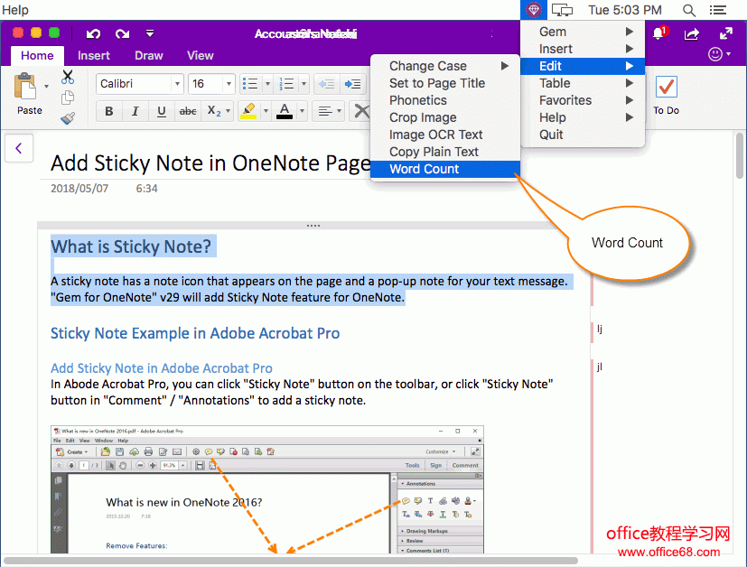This screenshot has height=567, width=747.
Task: Check the To Do tag checkbox
Action: (666, 87)
